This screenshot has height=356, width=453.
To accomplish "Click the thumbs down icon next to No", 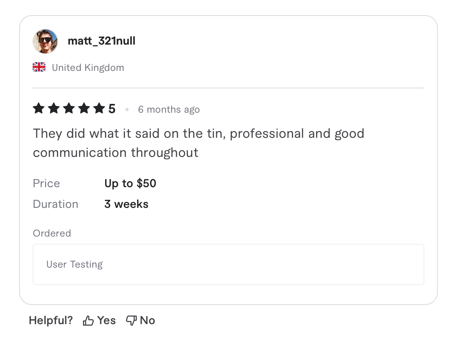I will click(x=131, y=320).
